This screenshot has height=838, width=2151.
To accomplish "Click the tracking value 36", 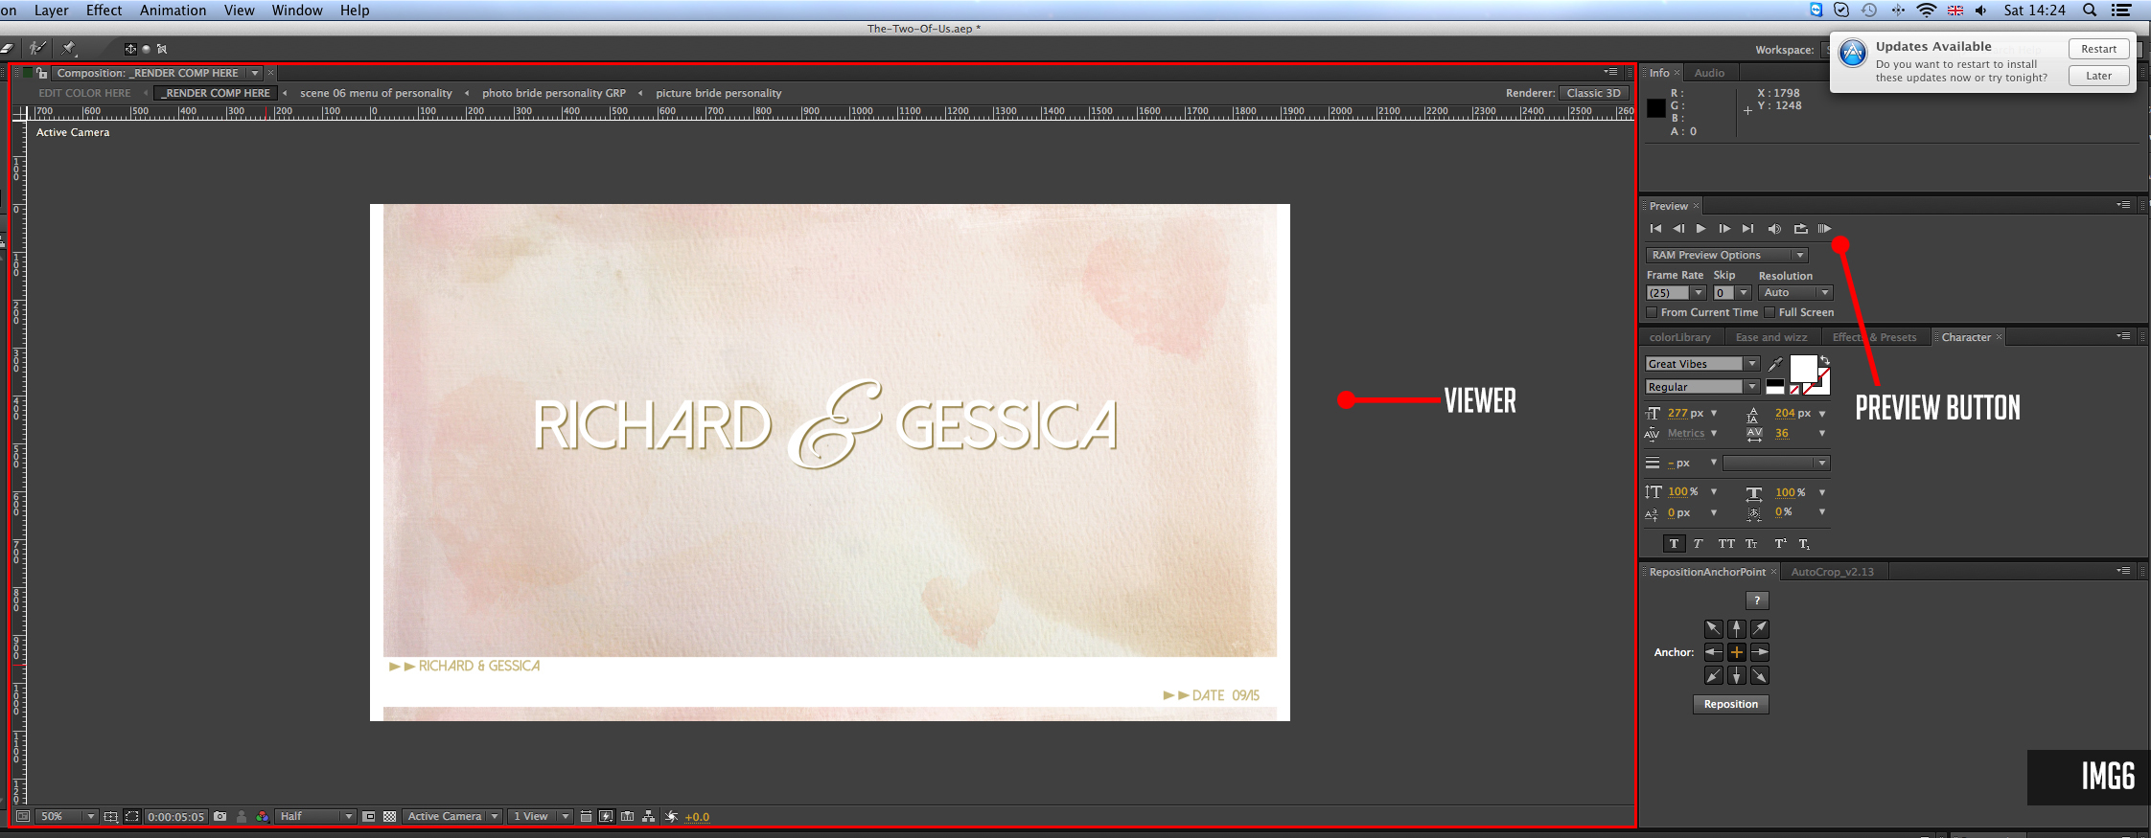I will pos(1782,433).
